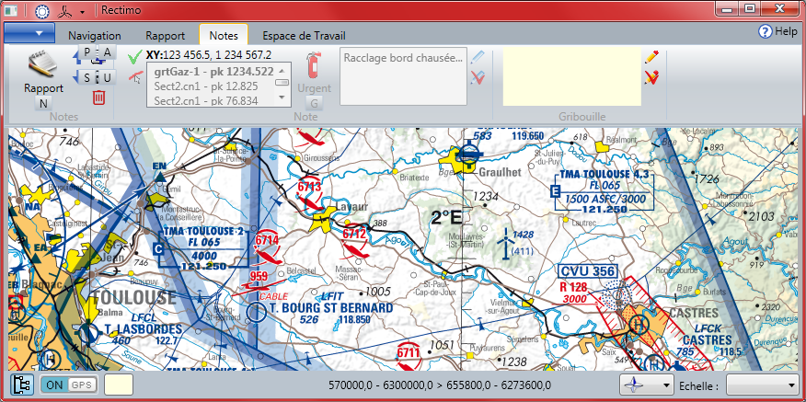Viewport: 806px width, 402px height.
Task: Click the gear wheel icon in title bar
Action: coord(42,10)
